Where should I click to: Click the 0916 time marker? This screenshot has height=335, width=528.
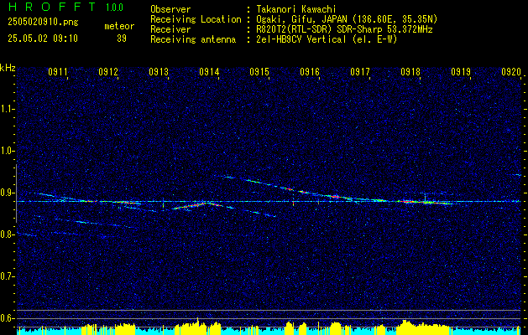(x=310, y=71)
